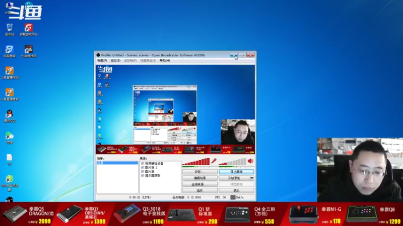
Task: Click the 设定... settings button
Action: click(x=199, y=172)
